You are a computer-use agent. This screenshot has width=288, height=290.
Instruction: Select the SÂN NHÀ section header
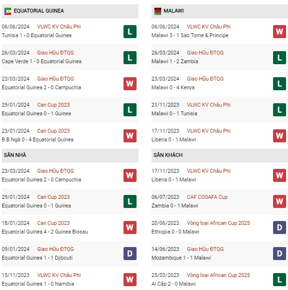click(x=70, y=155)
